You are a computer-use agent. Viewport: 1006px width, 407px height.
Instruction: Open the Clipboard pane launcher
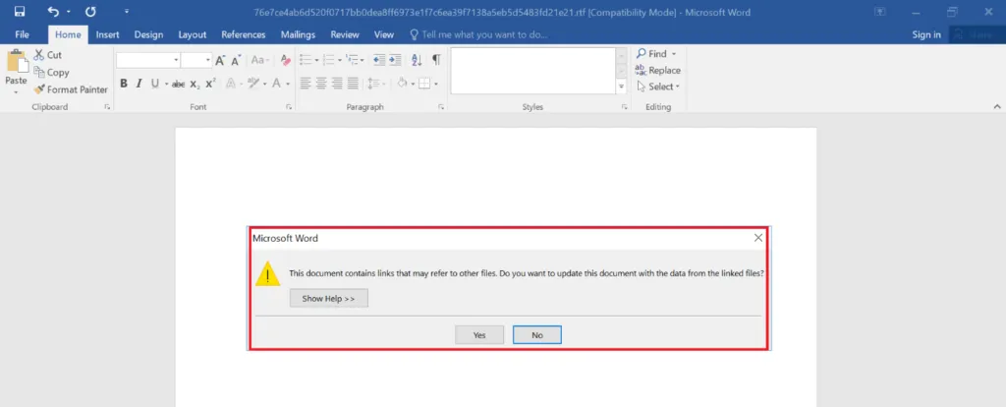tap(107, 107)
